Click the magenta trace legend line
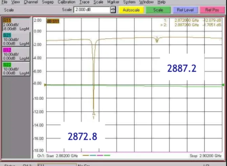This screenshot has height=166, width=227. click(x=100, y=155)
